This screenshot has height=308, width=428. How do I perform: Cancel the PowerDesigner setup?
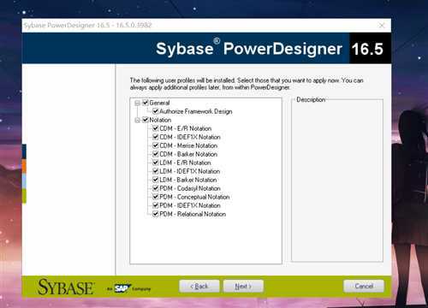click(364, 286)
